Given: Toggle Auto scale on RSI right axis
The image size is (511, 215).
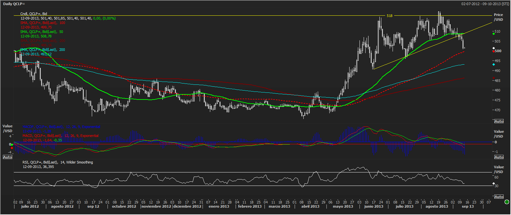Looking at the screenshot, I should [x=499, y=197].
